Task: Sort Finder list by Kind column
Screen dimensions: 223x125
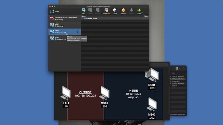Action: pos(174,73)
